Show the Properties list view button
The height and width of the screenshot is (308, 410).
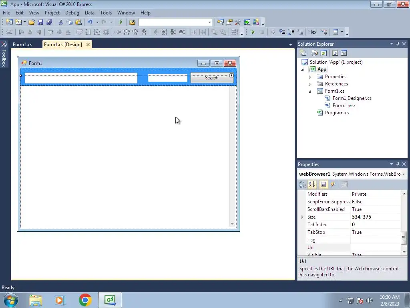[x=324, y=184]
